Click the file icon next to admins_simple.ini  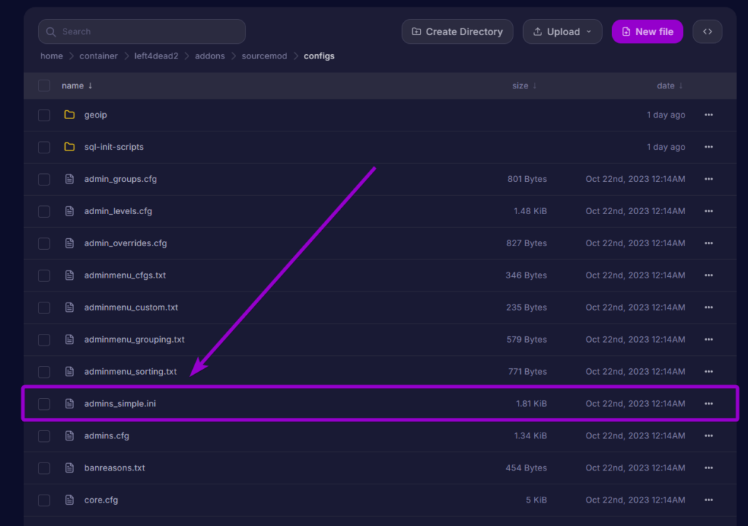click(x=69, y=403)
